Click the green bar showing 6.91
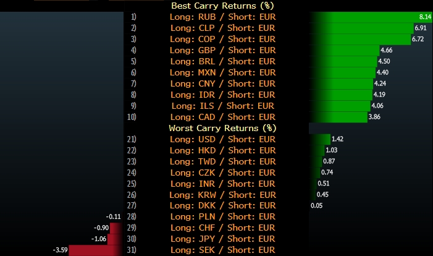Screen dimensions: 433x256 [360, 28]
